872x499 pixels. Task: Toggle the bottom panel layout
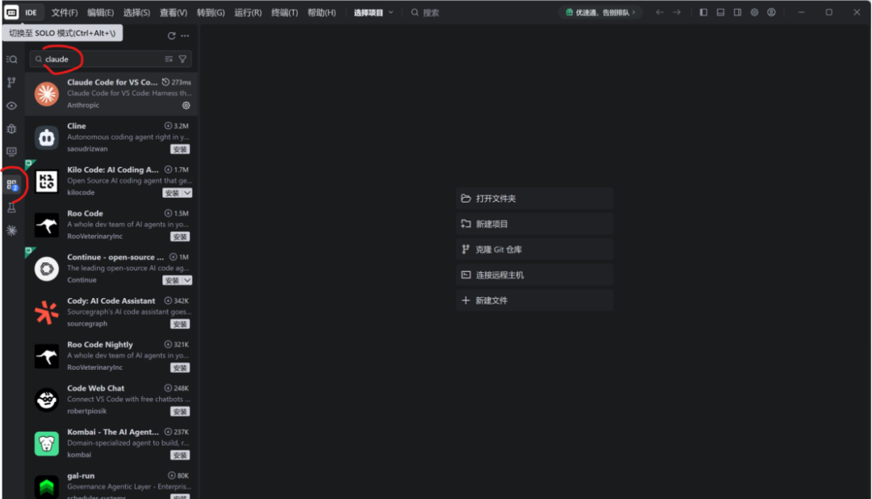tap(721, 12)
